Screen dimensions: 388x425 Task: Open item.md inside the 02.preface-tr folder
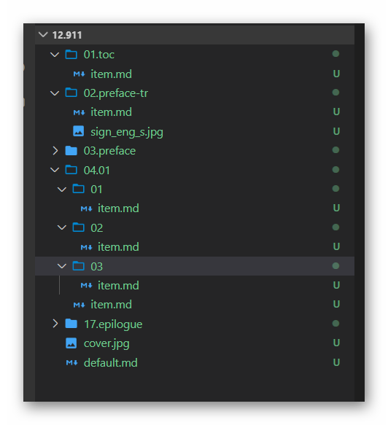111,112
